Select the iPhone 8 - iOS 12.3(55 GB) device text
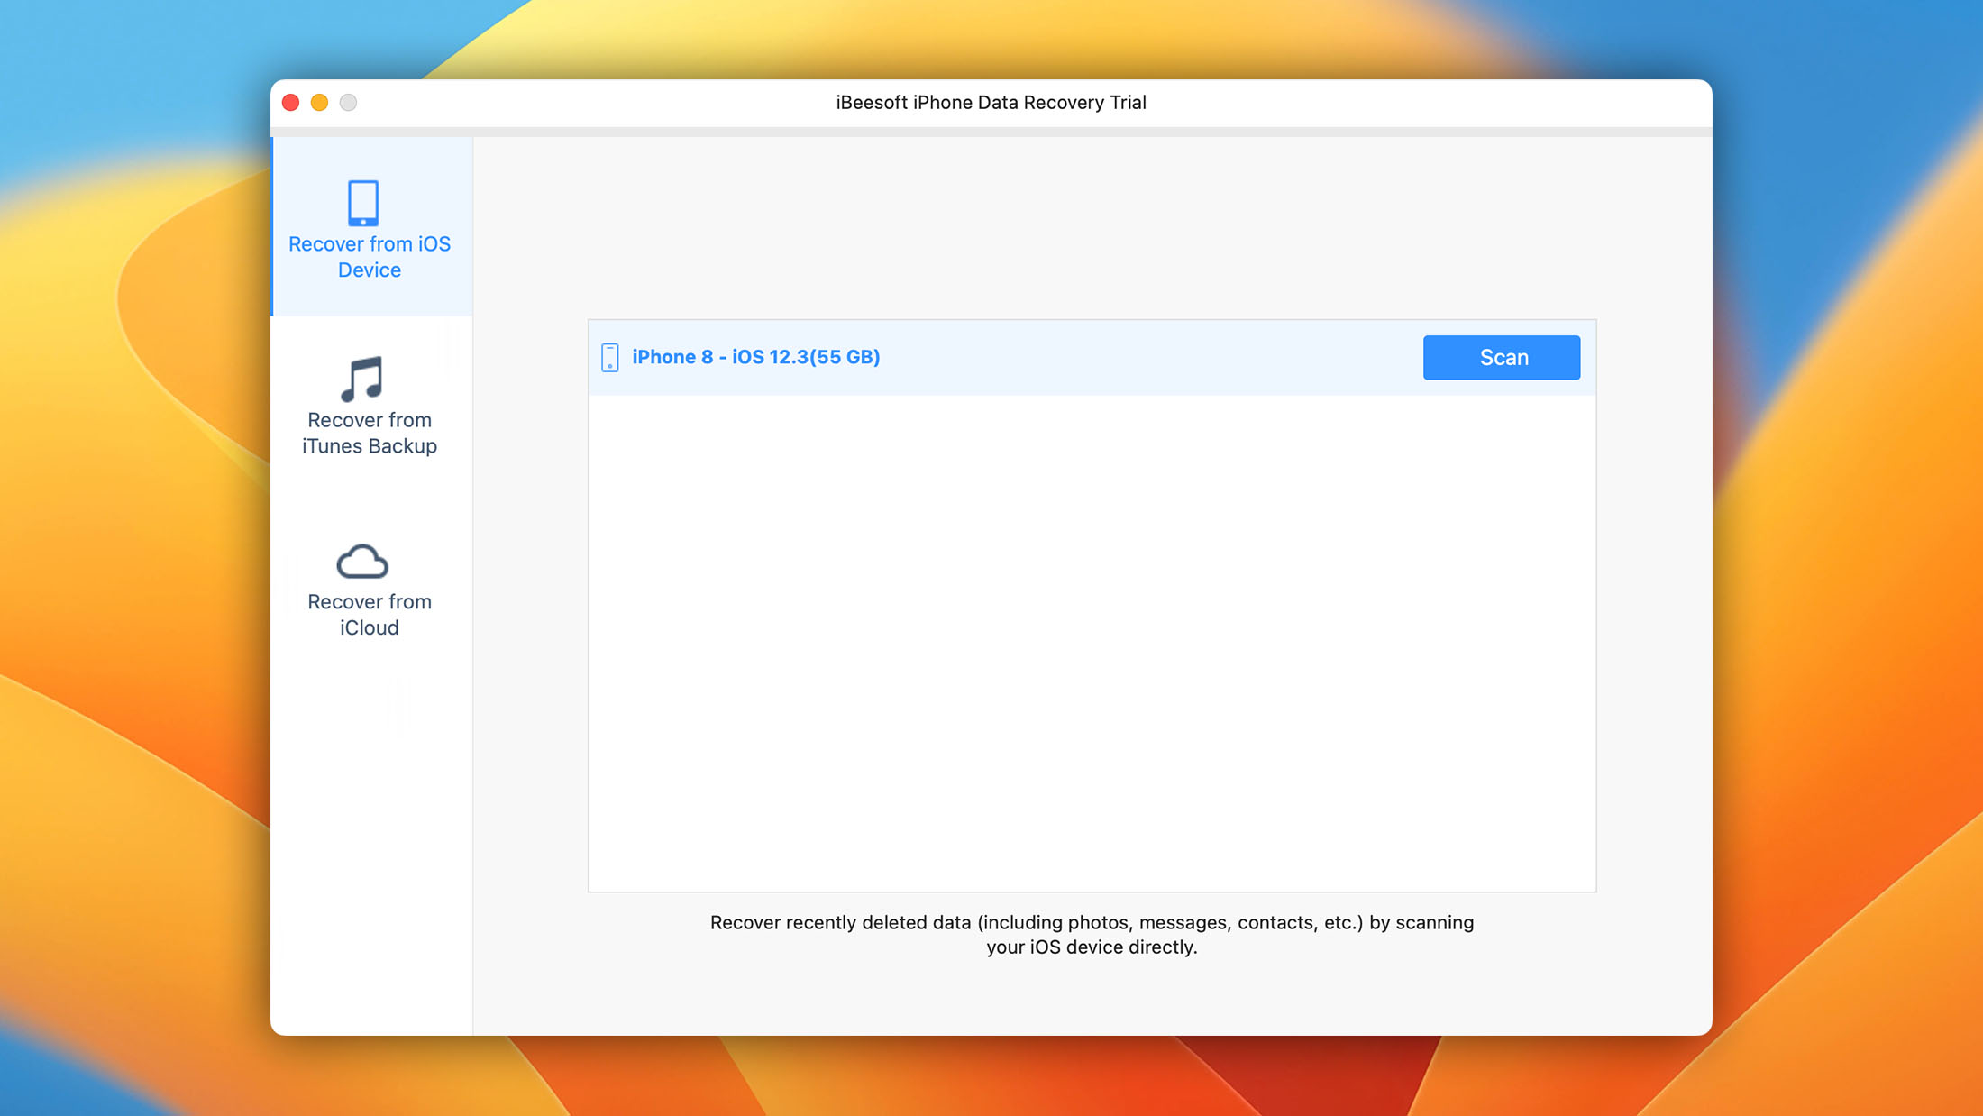This screenshot has height=1116, width=1983. (x=756, y=357)
